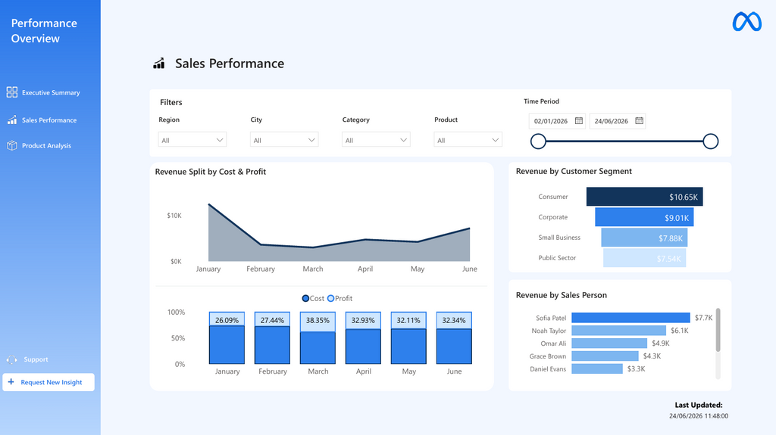Image resolution: width=776 pixels, height=435 pixels.
Task: Click the Support headset icon
Action: (12, 360)
